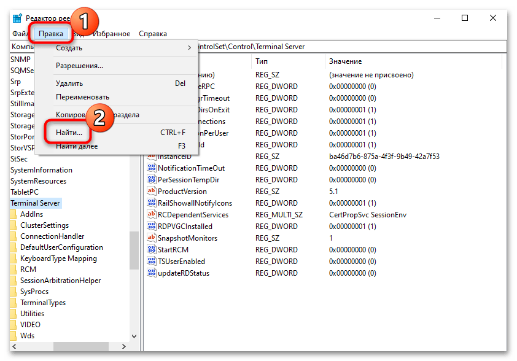Screen dimensions: 517x361
Task: Click ProductVersion value 5.1
Action: pos(333,191)
